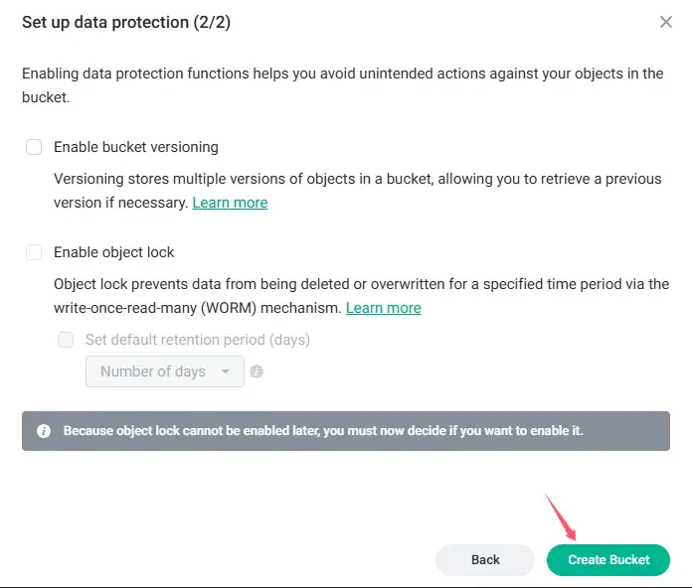Screen dimensions: 692x588
Task: Tick the Enable object lock checkbox
Action: 34,252
